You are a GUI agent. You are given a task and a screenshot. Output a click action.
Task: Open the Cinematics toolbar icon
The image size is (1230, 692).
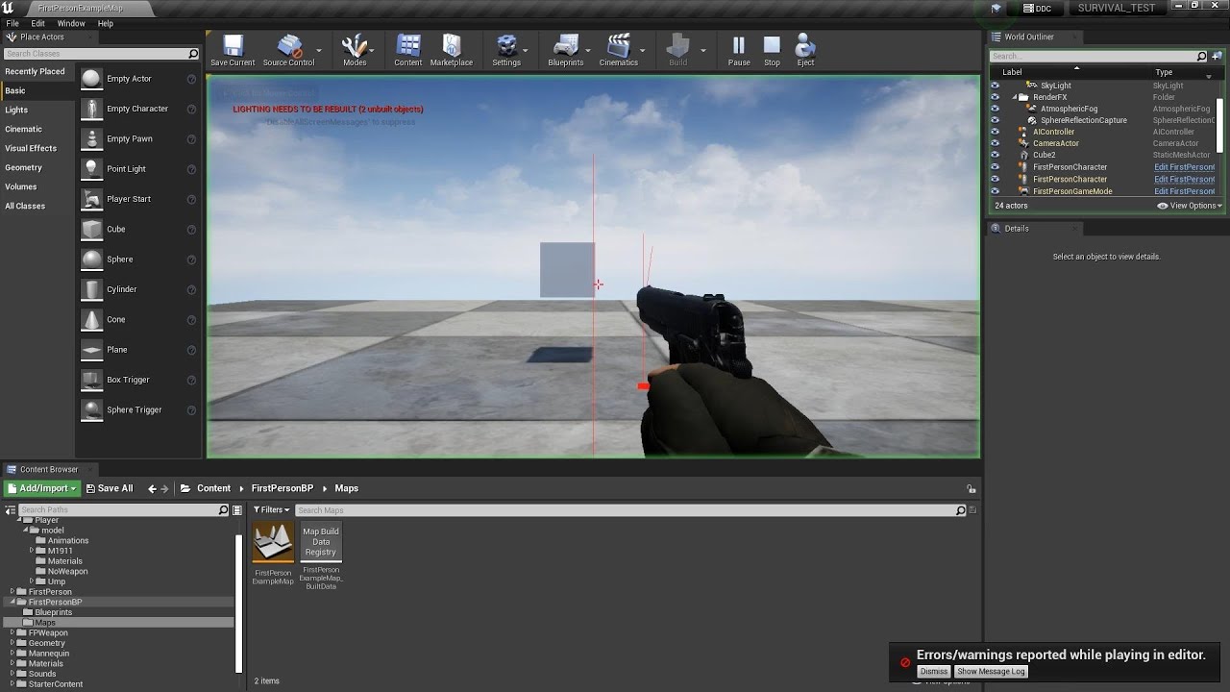tap(619, 51)
